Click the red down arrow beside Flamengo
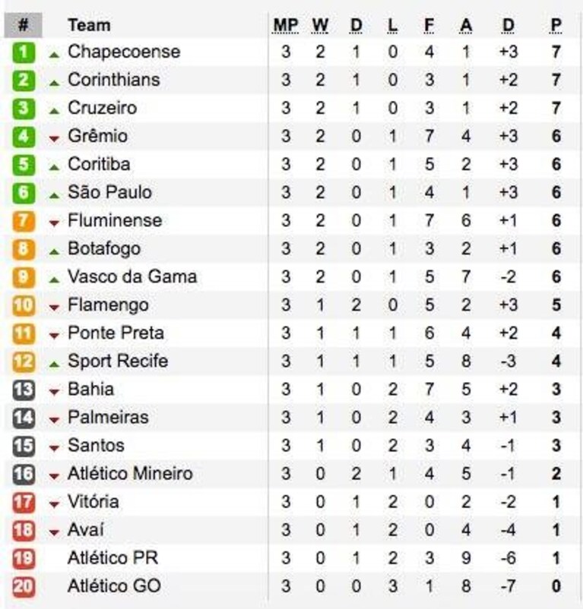Viewport: 583px width, 609px height. coord(55,308)
